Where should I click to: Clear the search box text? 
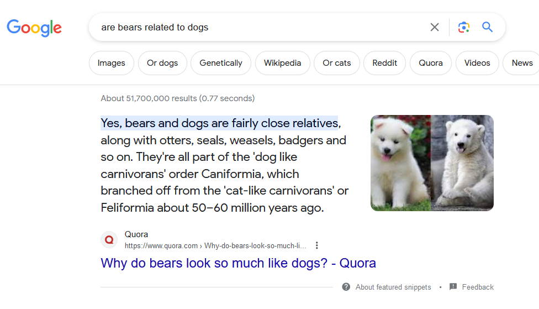435,27
